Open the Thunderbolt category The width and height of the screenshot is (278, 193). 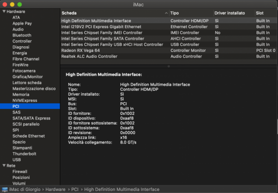point(24,153)
